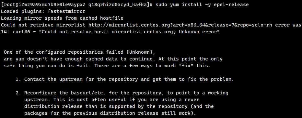Image resolution: width=302 pixels, height=118 pixels.
Task: Click the 'One of the configured repositories failed' line
Action: click(x=79, y=52)
